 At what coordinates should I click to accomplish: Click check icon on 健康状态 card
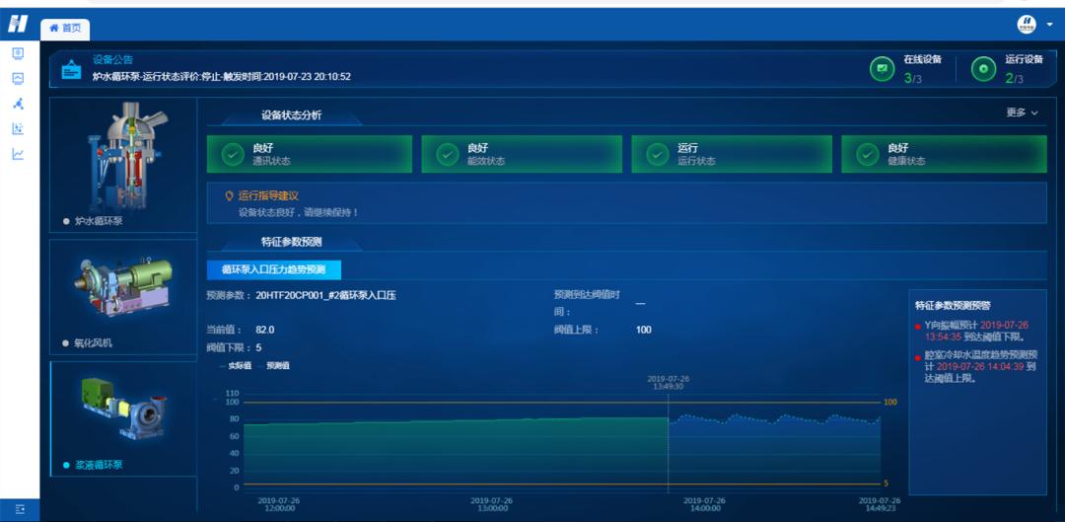coord(868,154)
